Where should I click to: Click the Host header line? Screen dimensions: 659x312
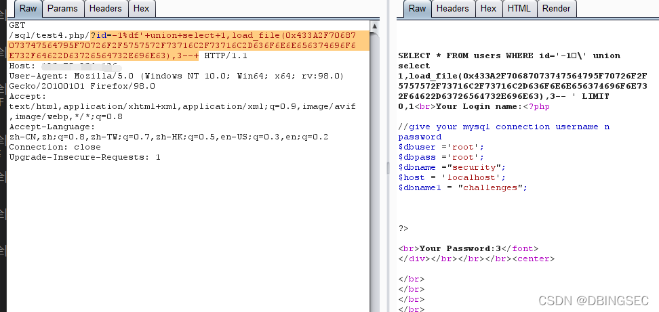click(x=65, y=66)
